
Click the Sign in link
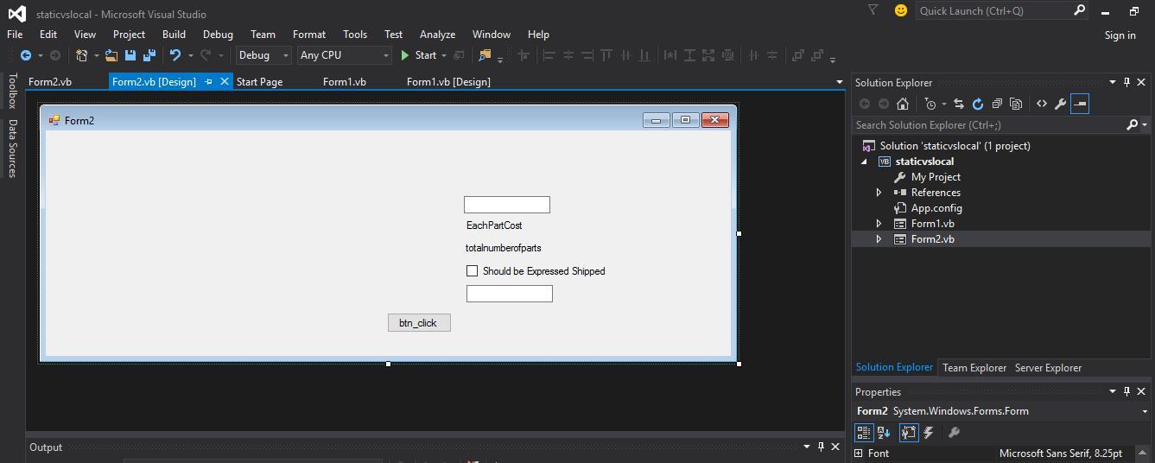(x=1120, y=35)
